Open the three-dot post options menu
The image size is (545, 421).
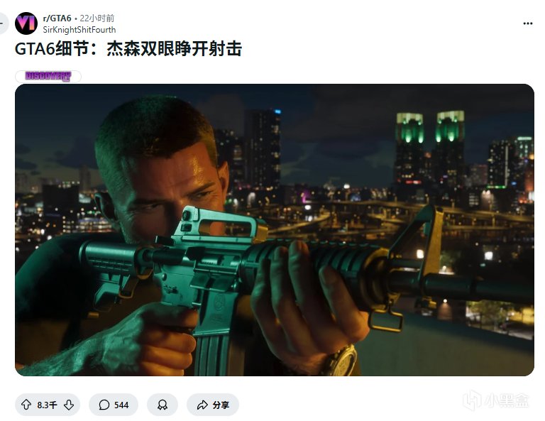pos(528,23)
